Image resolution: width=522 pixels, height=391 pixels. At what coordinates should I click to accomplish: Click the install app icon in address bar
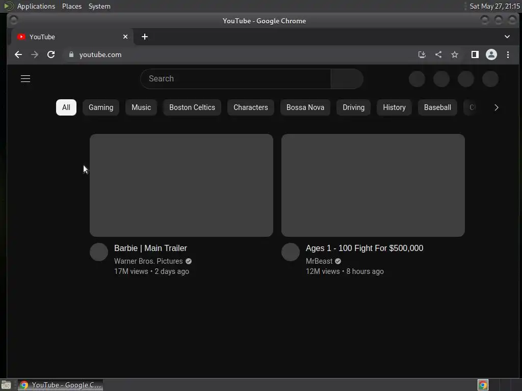[x=422, y=54]
